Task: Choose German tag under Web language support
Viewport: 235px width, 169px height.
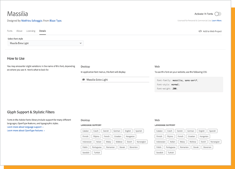Action: [191, 131]
